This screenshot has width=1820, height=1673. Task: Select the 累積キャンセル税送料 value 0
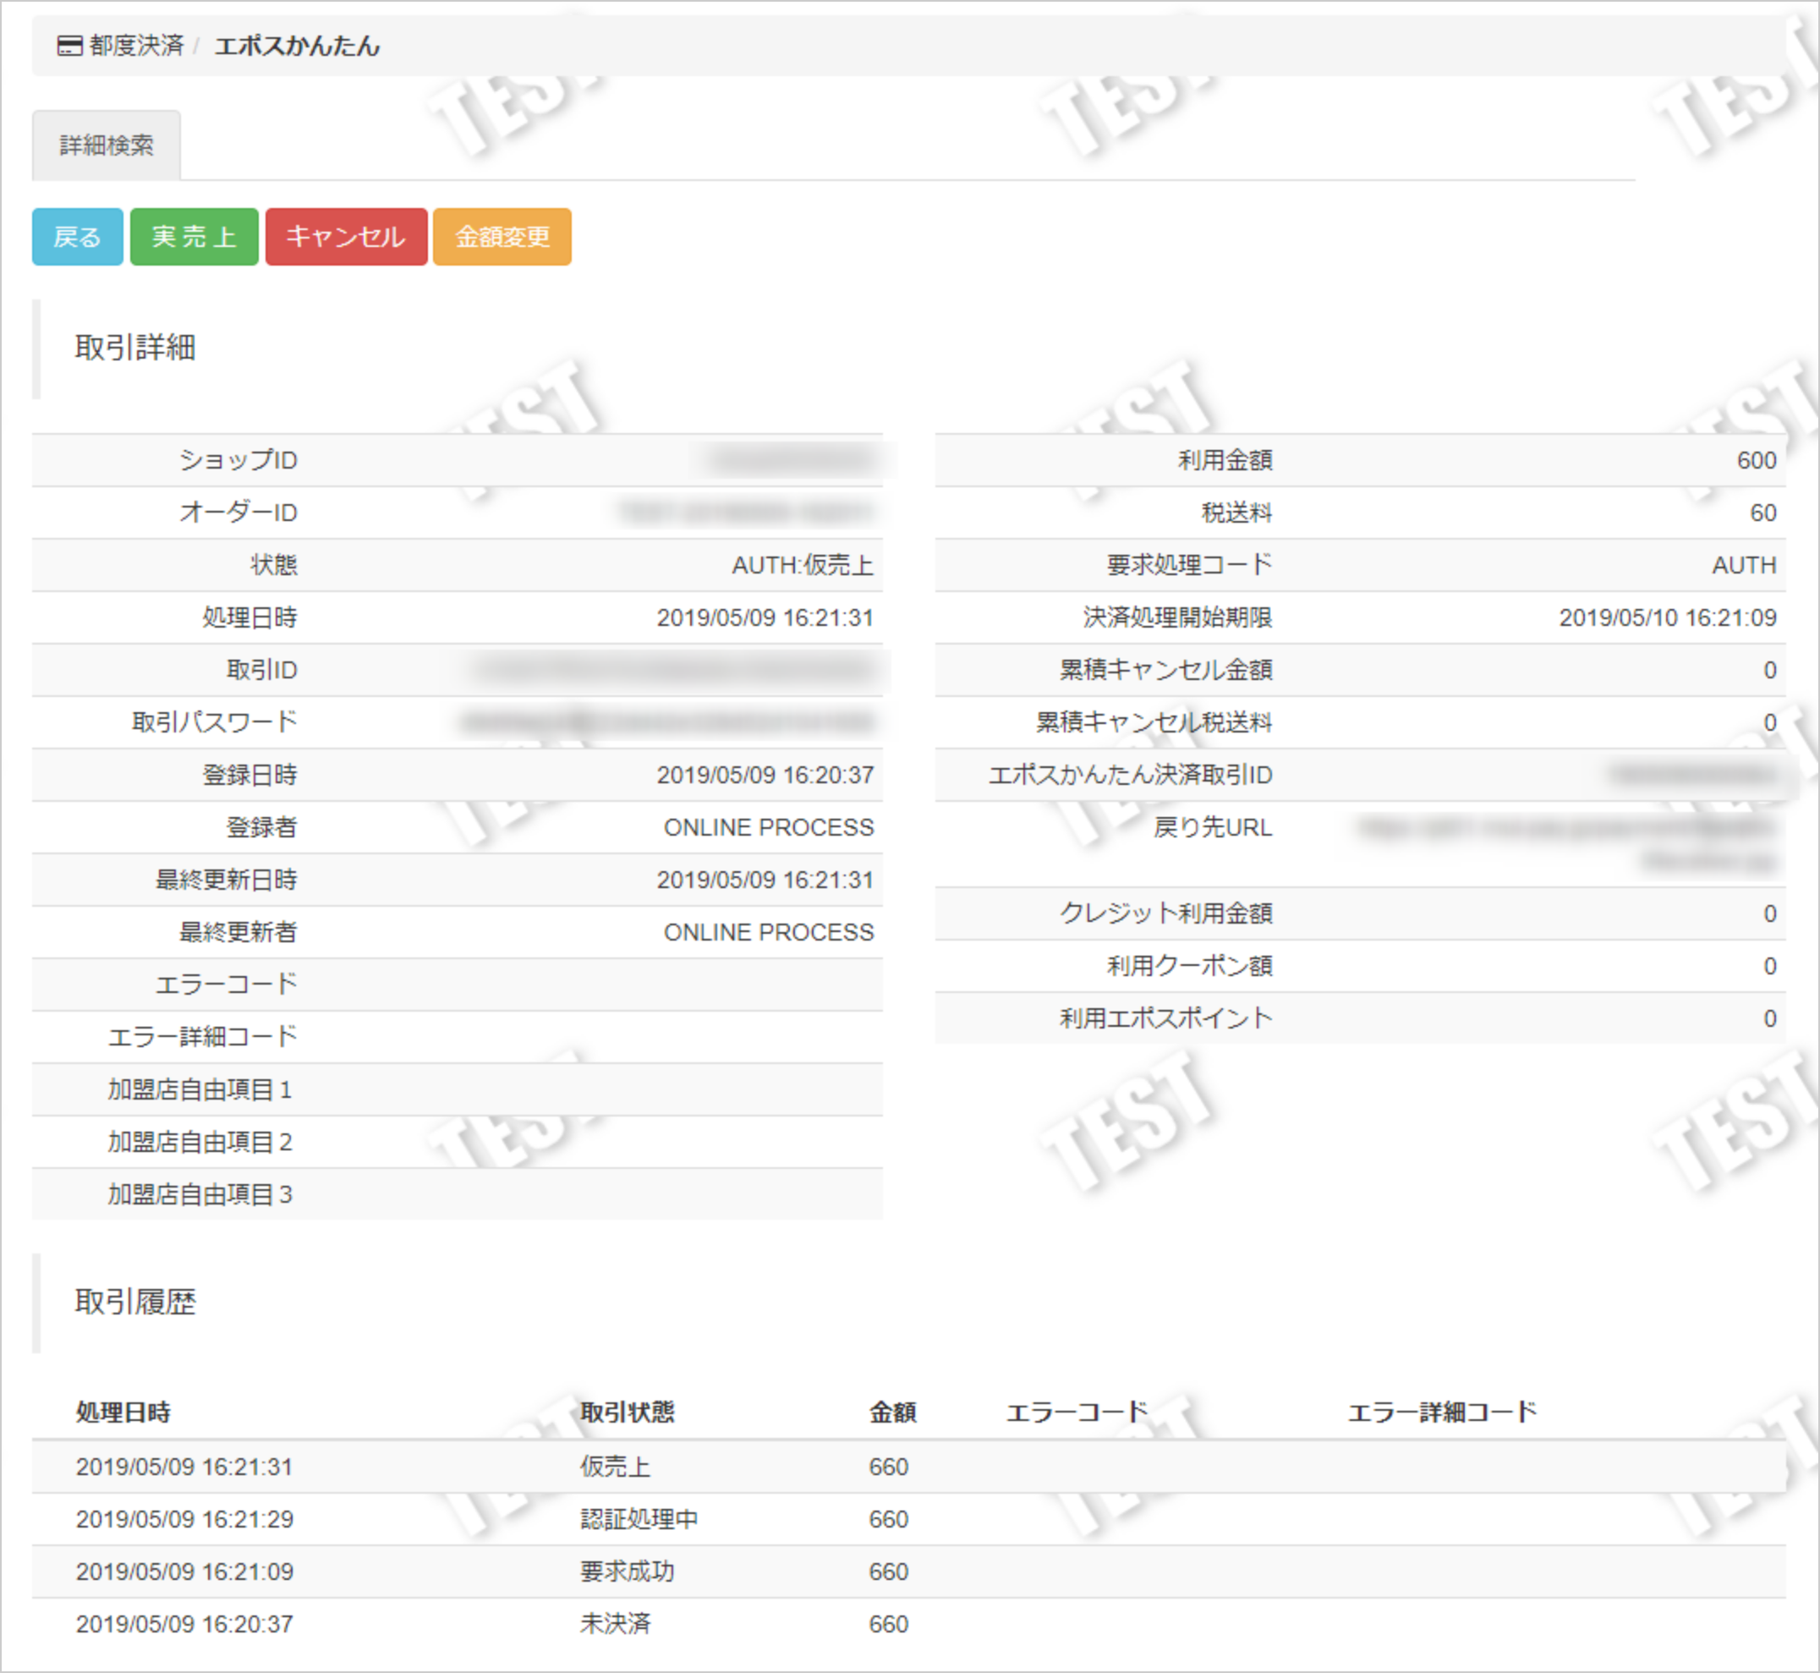click(x=1770, y=722)
